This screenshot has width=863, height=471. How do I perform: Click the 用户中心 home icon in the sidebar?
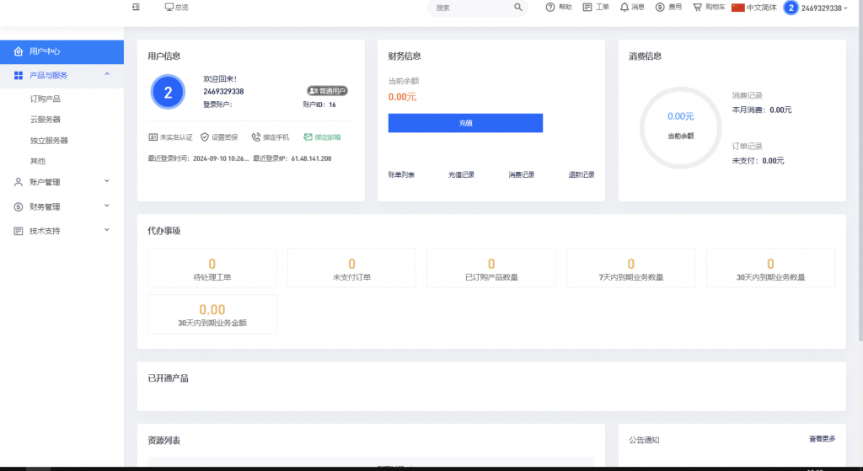pos(19,51)
